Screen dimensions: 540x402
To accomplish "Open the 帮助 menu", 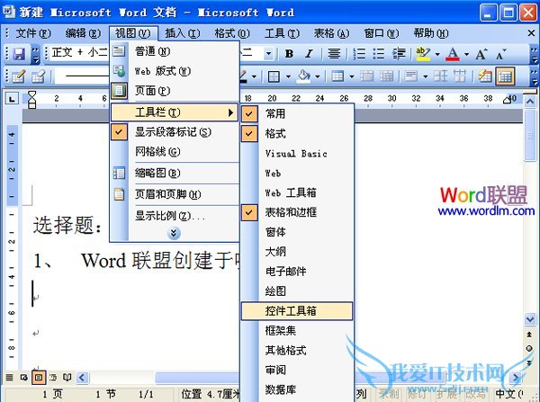I will pyautogui.click(x=431, y=33).
